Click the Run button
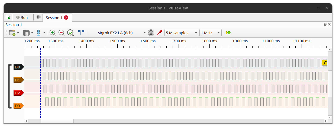Screen dimensions: 336x128 pos(22,17)
